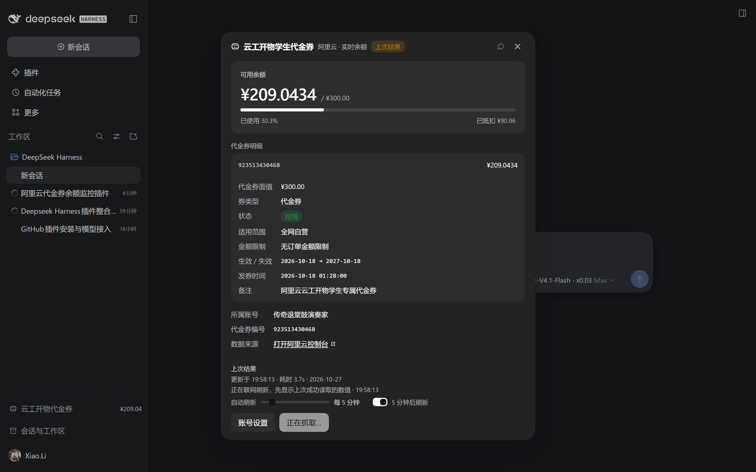Start a new conversation with 新会话 button

[x=73, y=47]
